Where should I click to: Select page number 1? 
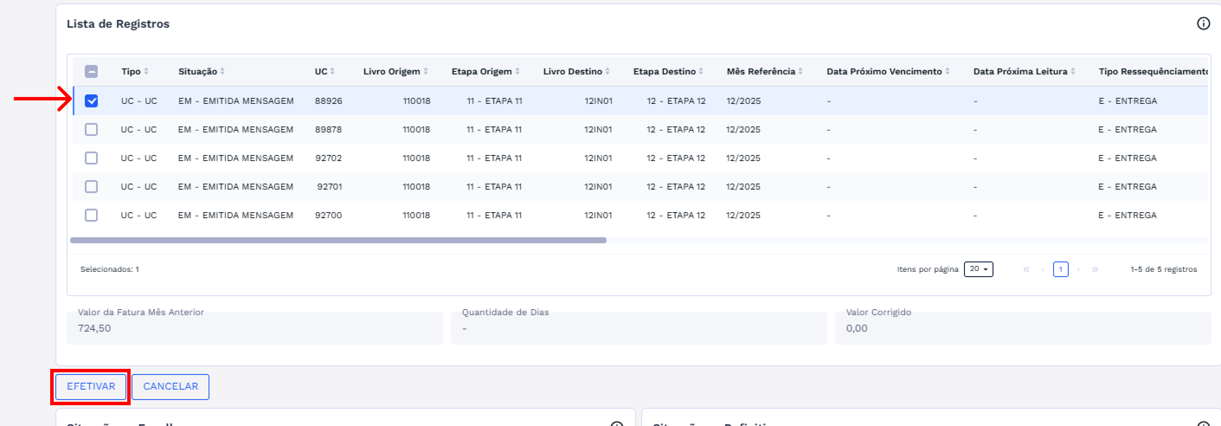coord(1060,269)
